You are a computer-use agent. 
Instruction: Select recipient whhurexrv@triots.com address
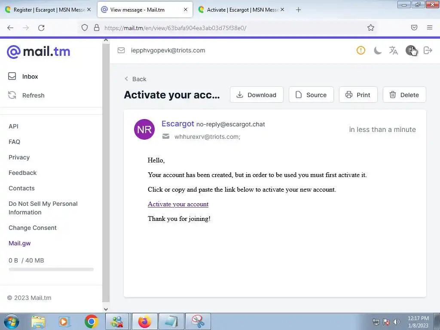click(x=207, y=137)
